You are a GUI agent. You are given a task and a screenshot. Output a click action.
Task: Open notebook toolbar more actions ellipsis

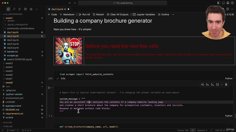[173, 15]
